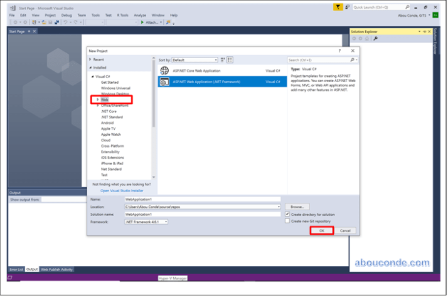Click the project Name input field
Screen dimensions: 448x296
[x=202, y=199]
